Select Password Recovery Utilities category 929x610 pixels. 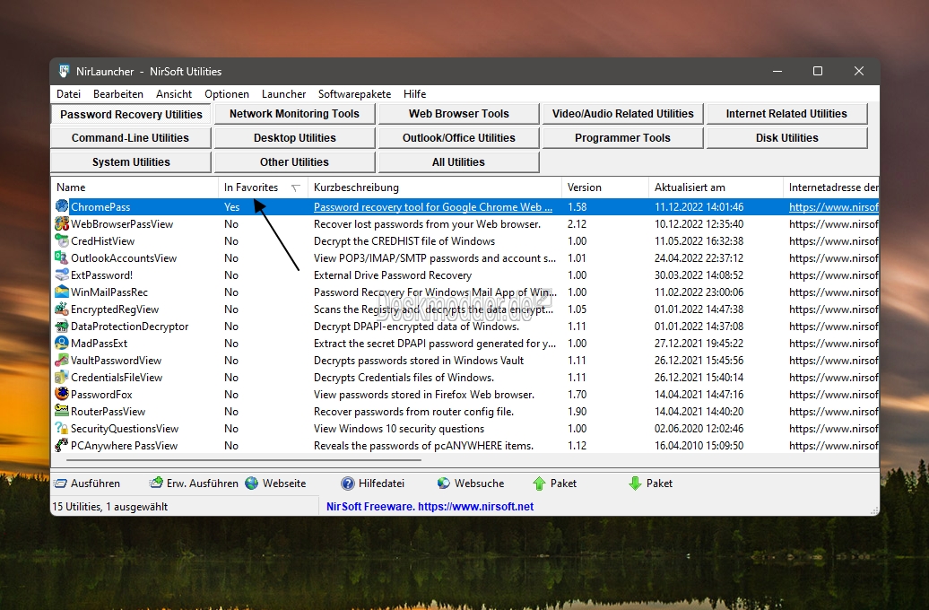point(131,114)
